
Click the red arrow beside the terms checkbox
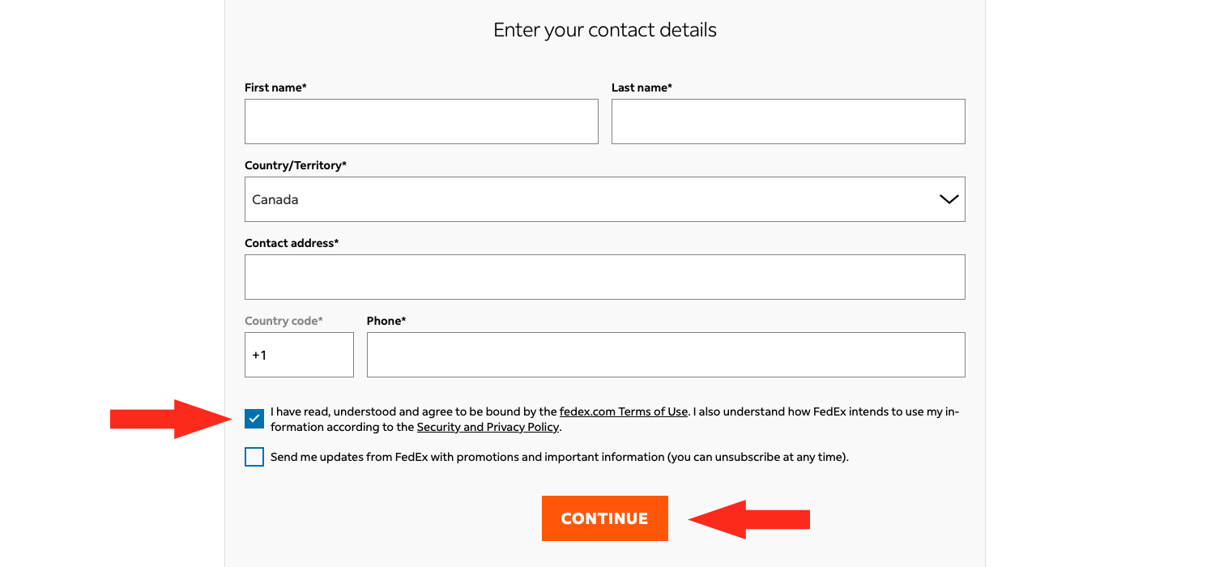(x=170, y=419)
